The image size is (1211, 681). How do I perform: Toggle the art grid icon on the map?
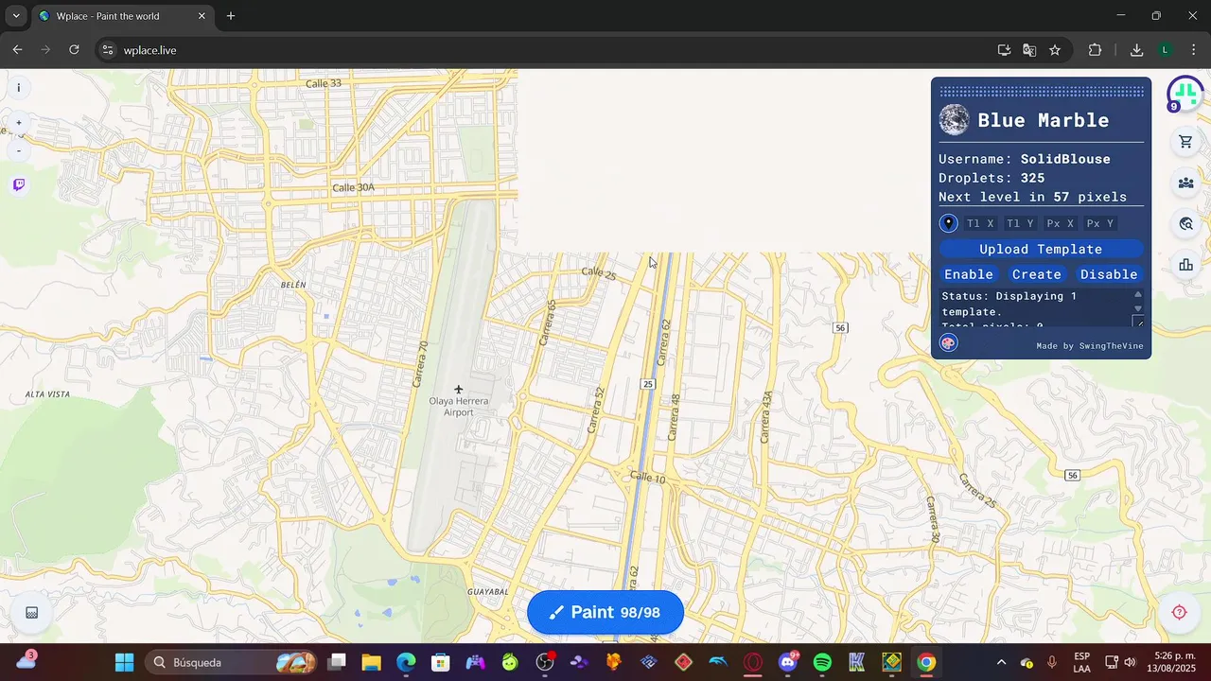31,613
